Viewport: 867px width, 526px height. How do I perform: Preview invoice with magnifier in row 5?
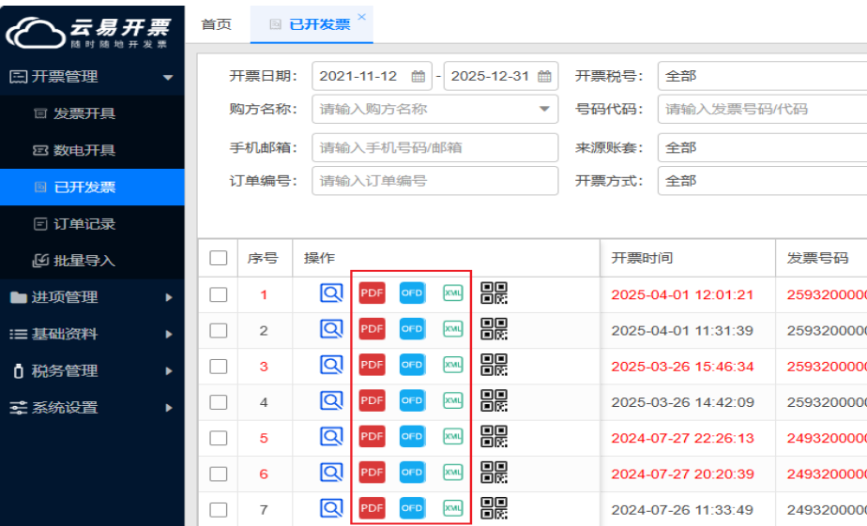point(331,437)
